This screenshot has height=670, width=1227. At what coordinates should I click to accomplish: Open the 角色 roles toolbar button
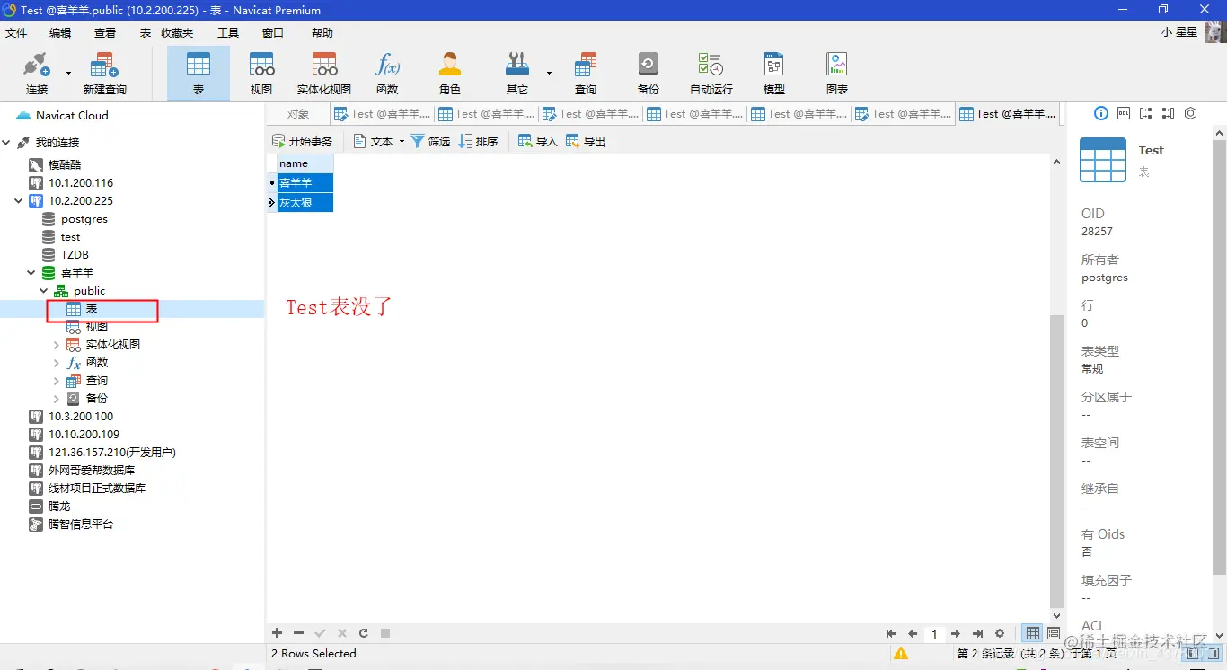[x=450, y=73]
